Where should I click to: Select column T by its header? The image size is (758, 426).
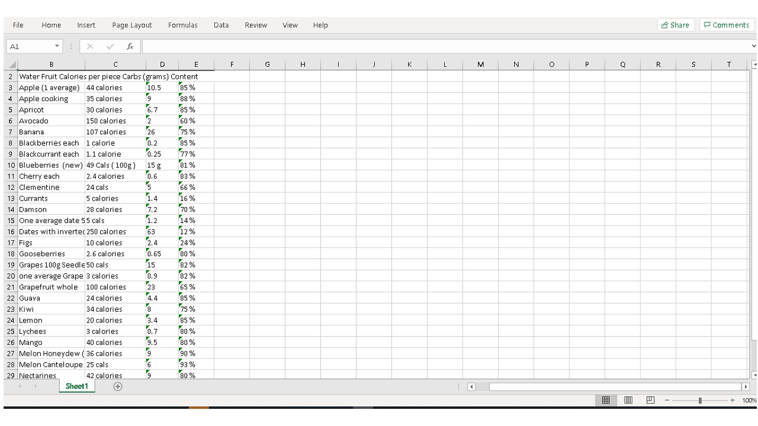click(729, 64)
